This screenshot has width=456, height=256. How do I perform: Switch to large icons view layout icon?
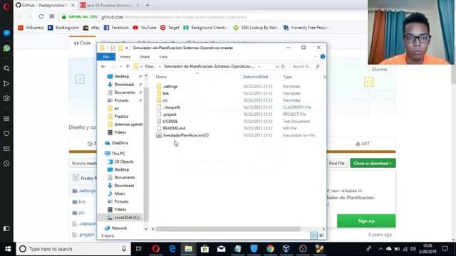(x=321, y=235)
